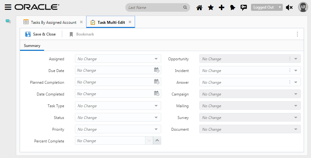
Task: Select the Summary tab
Action: 32,46
